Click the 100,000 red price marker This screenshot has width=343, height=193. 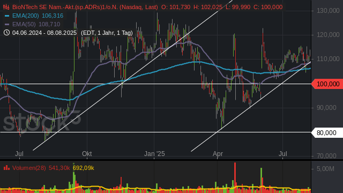[327, 84]
